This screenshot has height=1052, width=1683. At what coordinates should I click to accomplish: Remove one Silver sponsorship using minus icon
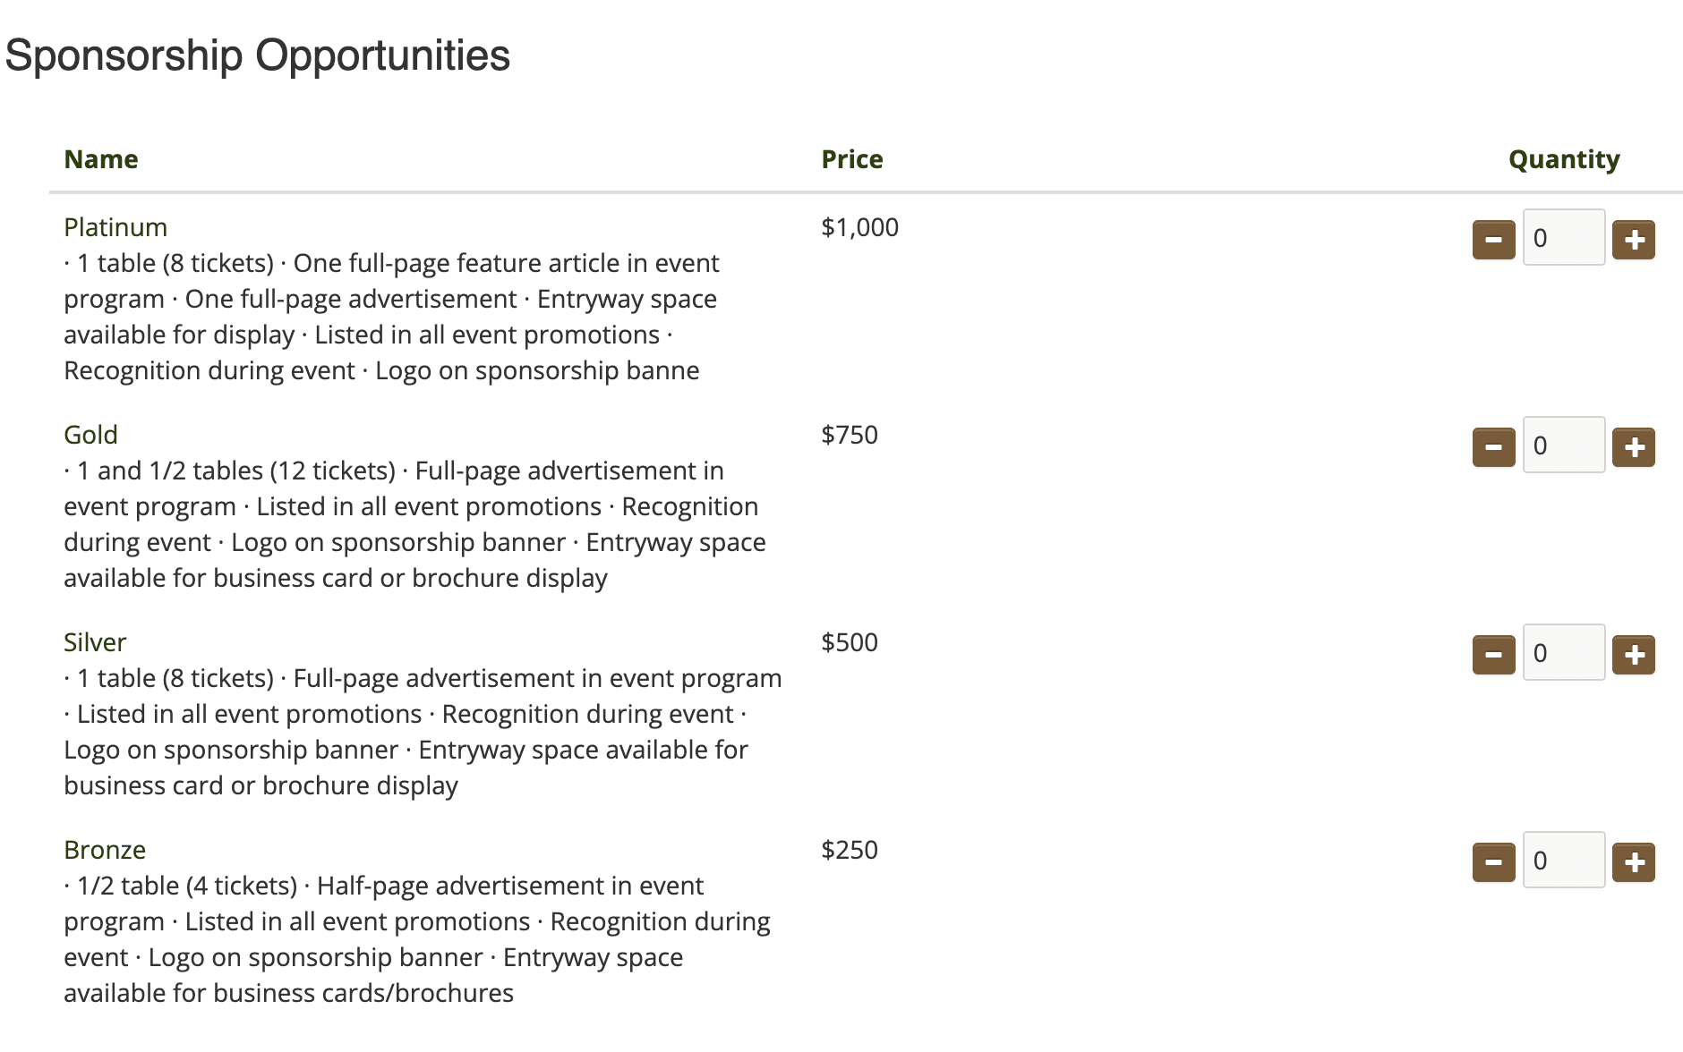1493,655
